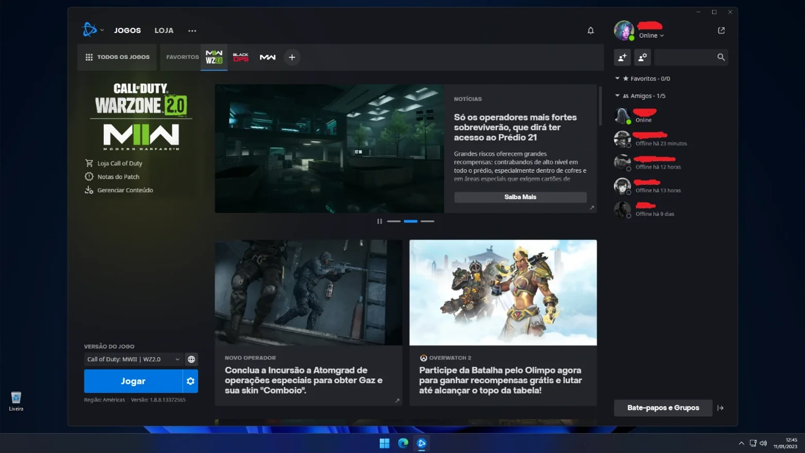Click the profile avatar picture

coord(624,30)
